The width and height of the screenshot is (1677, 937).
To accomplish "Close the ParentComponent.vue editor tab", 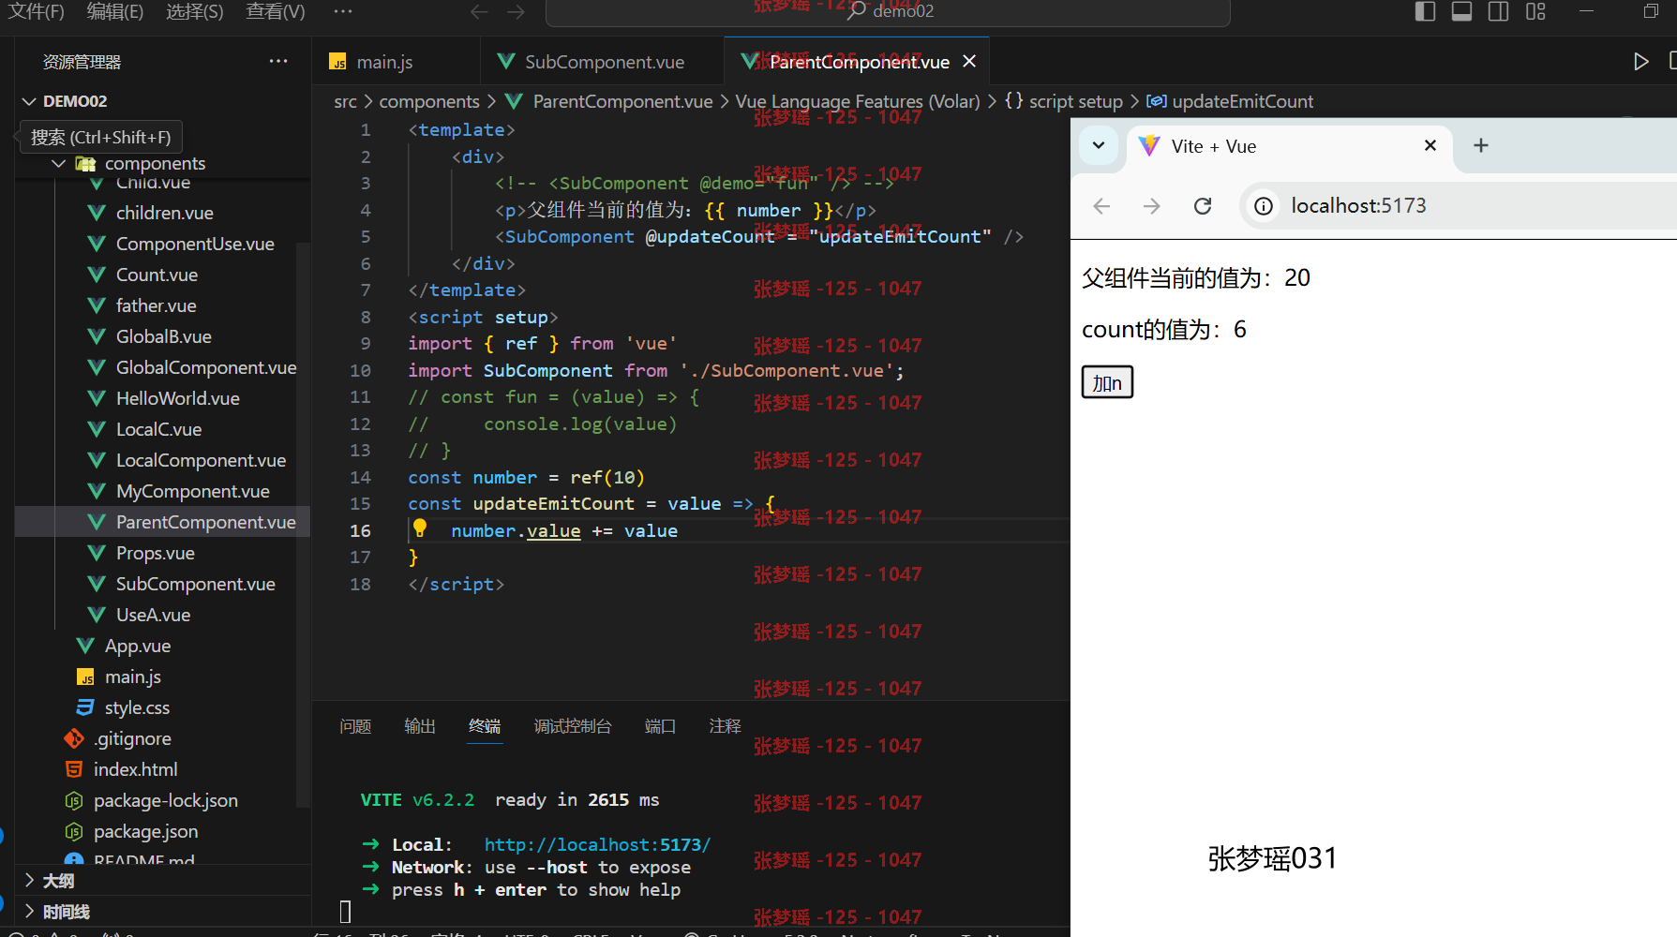I will point(969,61).
